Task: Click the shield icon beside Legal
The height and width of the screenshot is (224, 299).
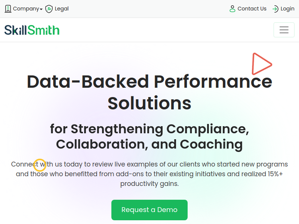Action: click(x=49, y=9)
